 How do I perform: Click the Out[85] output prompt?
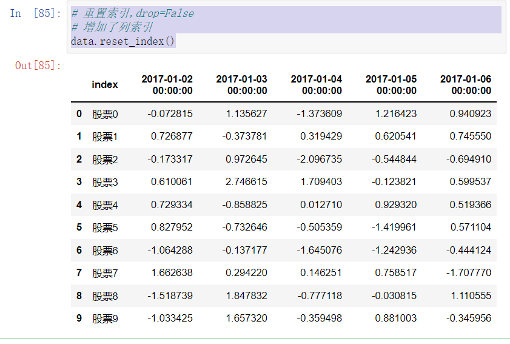tap(38, 66)
